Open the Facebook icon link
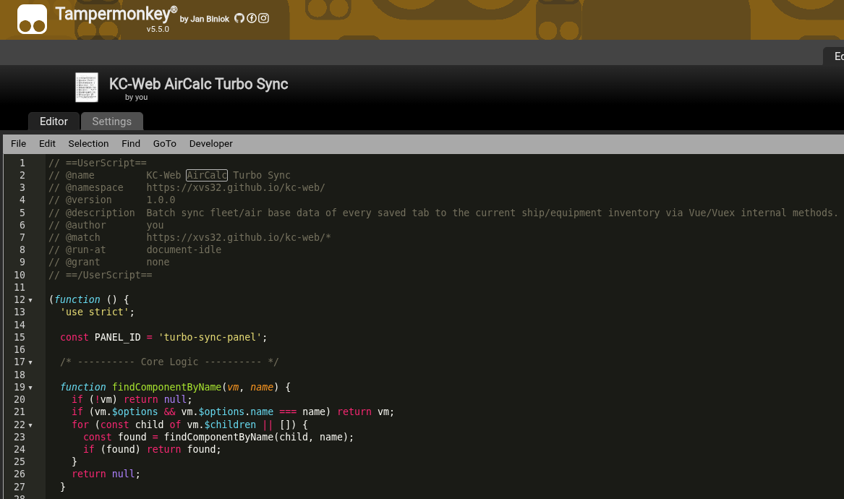Image resolution: width=844 pixels, height=499 pixels. pos(252,18)
